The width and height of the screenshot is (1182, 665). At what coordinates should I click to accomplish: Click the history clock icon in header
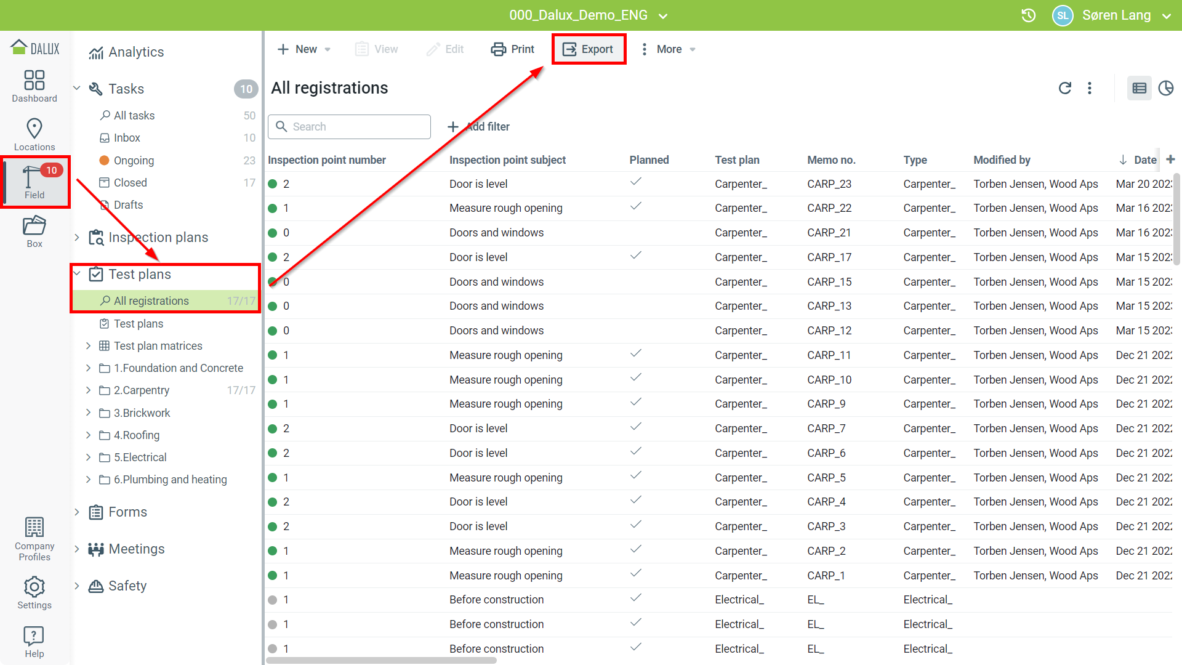click(x=1028, y=15)
